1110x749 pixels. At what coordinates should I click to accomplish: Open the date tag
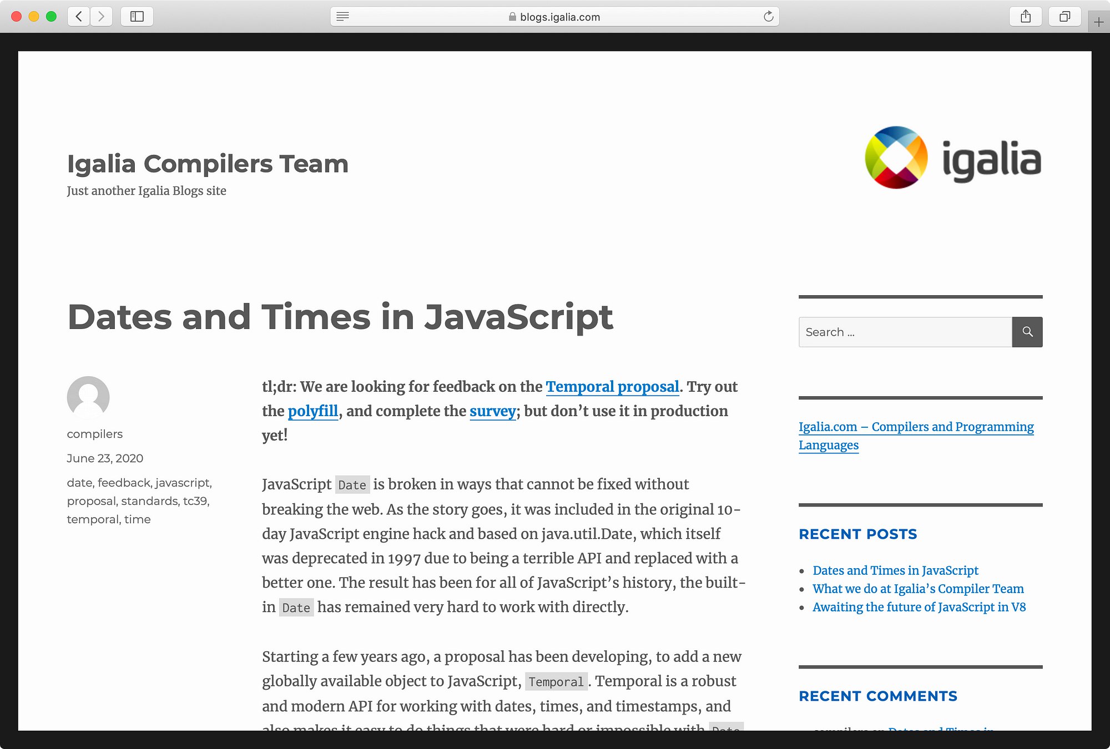(x=79, y=483)
